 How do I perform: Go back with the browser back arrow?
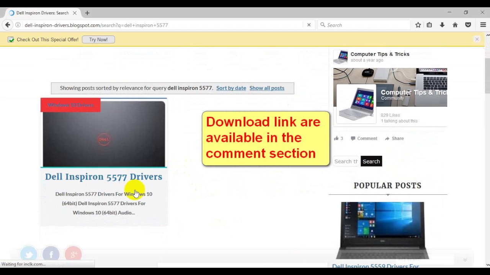pyautogui.click(x=8, y=25)
